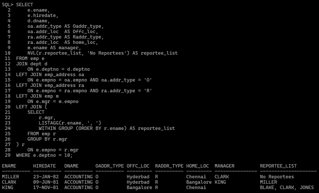The image size is (319, 193).
Task: Click the hire date 17-NOV-81
Action: tap(46, 187)
